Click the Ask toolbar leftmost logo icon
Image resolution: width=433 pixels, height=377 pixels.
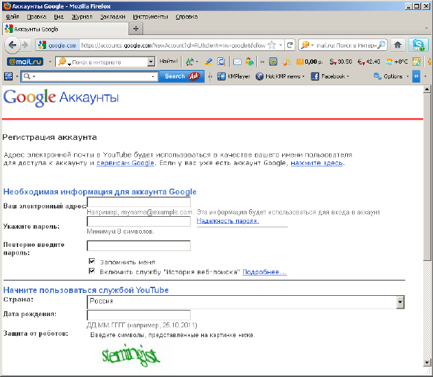coord(8,76)
